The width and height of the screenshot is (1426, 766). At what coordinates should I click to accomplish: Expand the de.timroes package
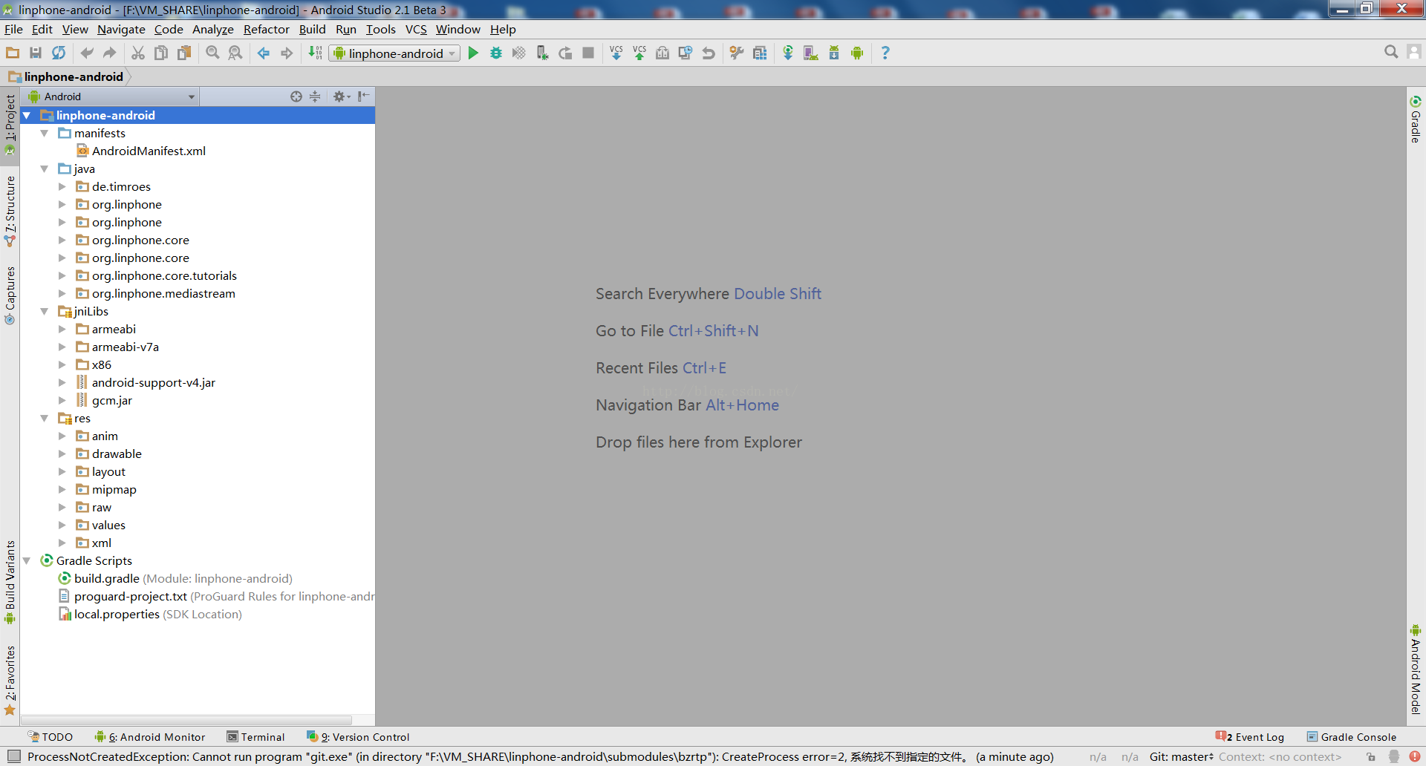point(62,186)
